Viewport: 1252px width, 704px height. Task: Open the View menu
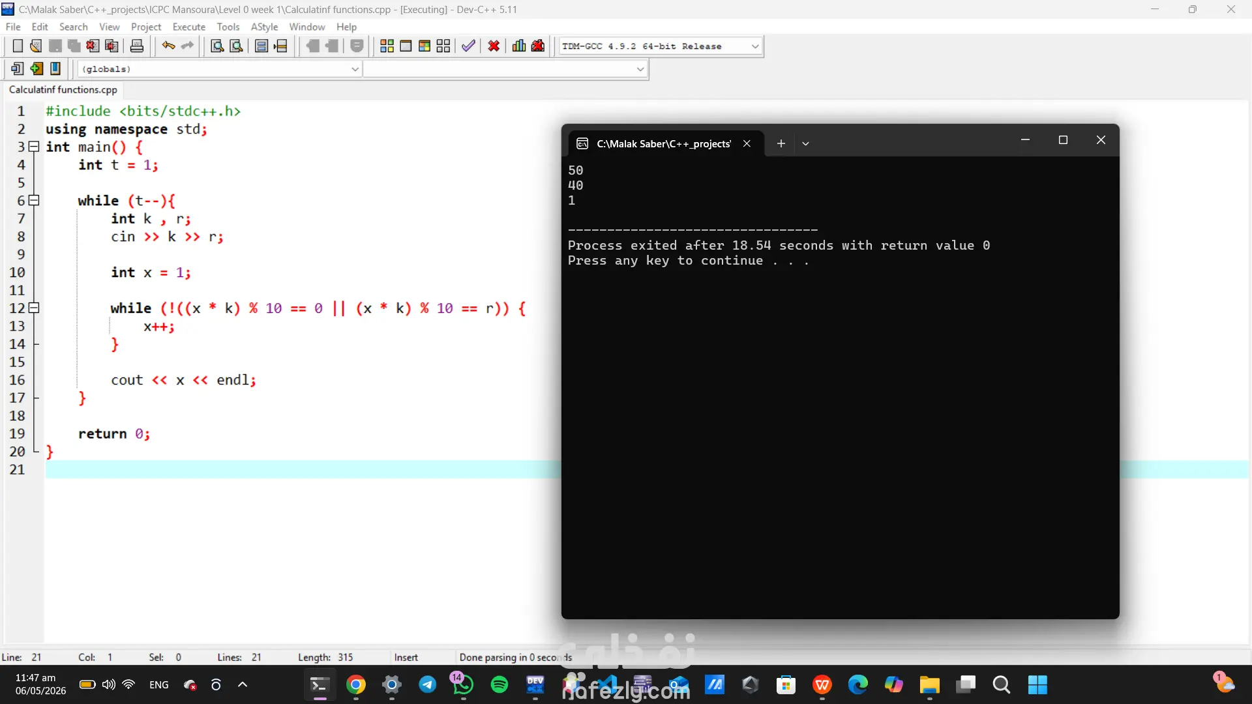point(109,27)
